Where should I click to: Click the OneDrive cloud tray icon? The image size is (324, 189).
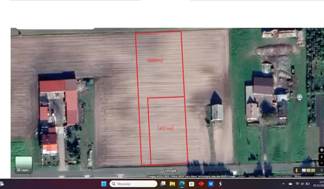[290, 184]
